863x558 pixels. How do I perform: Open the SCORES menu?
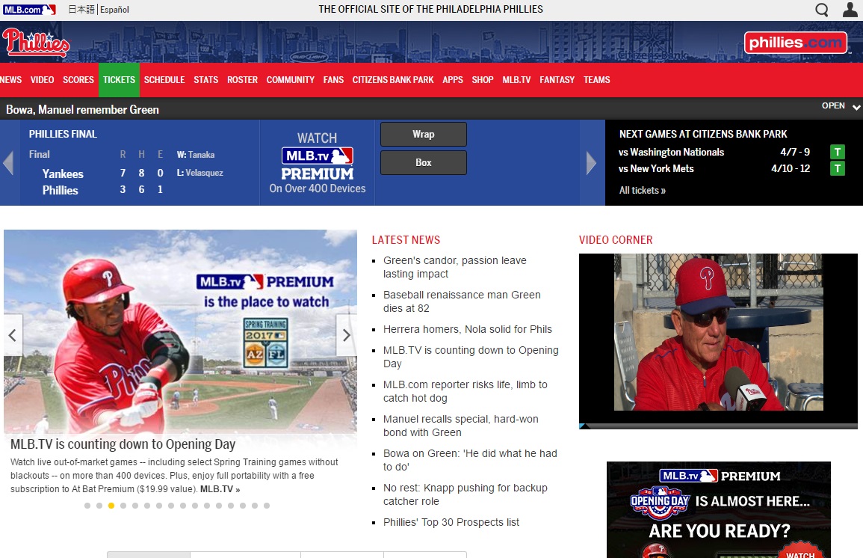click(78, 80)
